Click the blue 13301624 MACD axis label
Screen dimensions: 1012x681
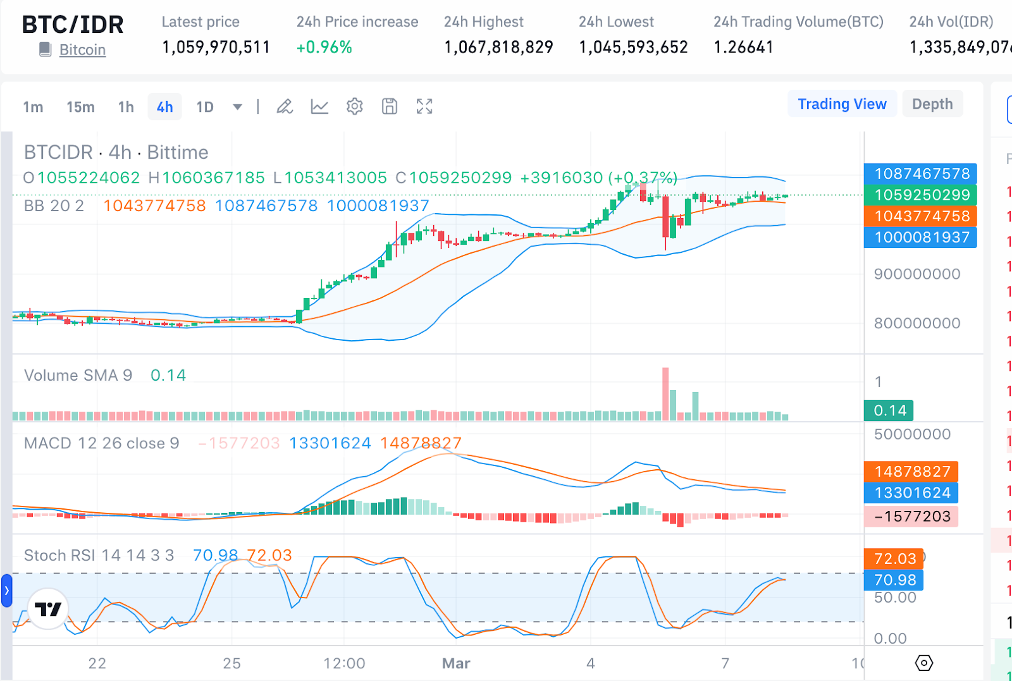[x=911, y=493]
